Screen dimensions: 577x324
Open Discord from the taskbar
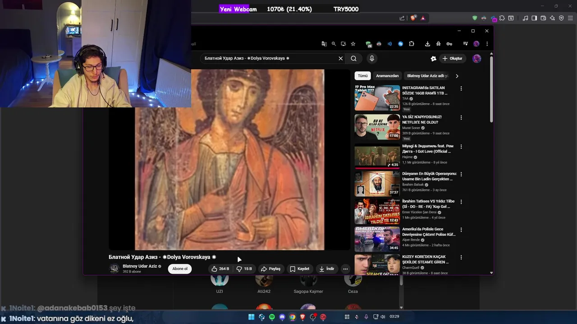pyautogui.click(x=282, y=317)
